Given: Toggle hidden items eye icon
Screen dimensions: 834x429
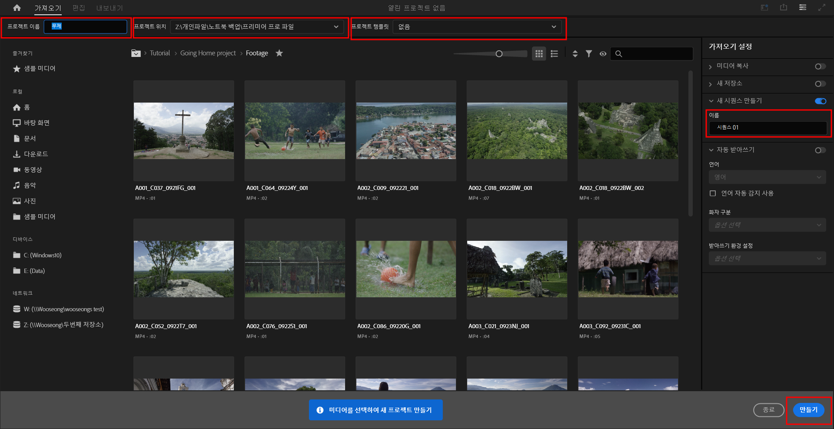Looking at the screenshot, I should tap(603, 54).
